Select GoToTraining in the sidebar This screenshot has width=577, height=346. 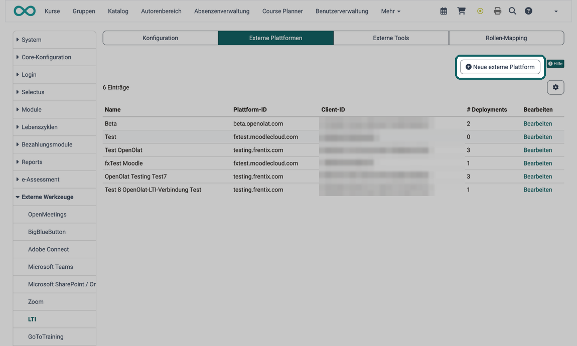pyautogui.click(x=55, y=336)
